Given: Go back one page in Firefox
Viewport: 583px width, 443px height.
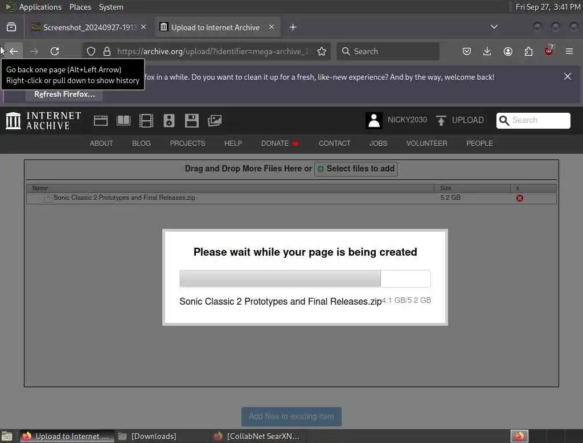Looking at the screenshot, I should (14, 51).
